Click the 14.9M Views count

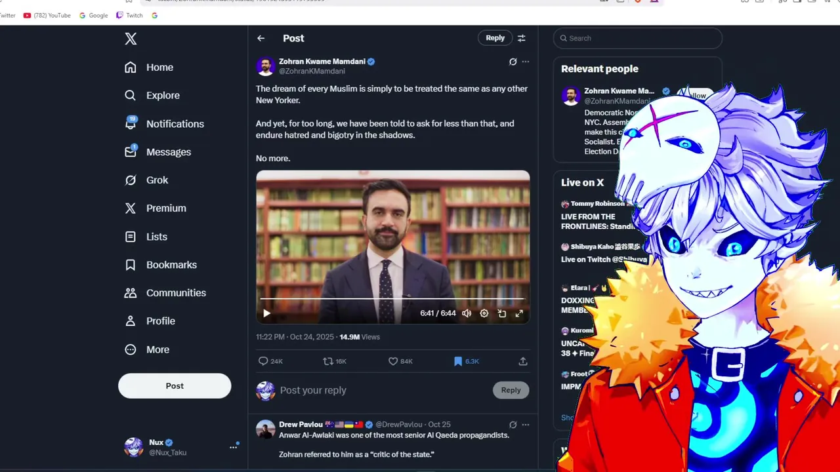coord(360,337)
